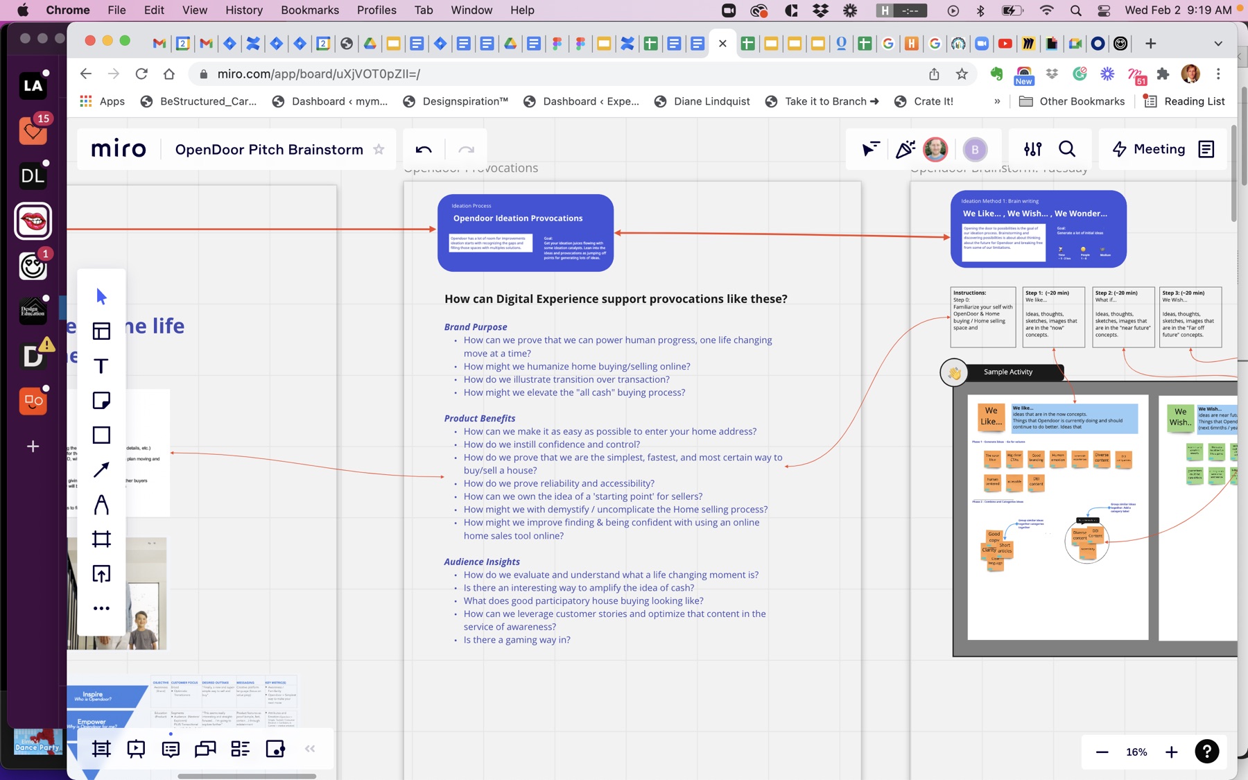
Task: Redo the last action
Action: click(466, 150)
